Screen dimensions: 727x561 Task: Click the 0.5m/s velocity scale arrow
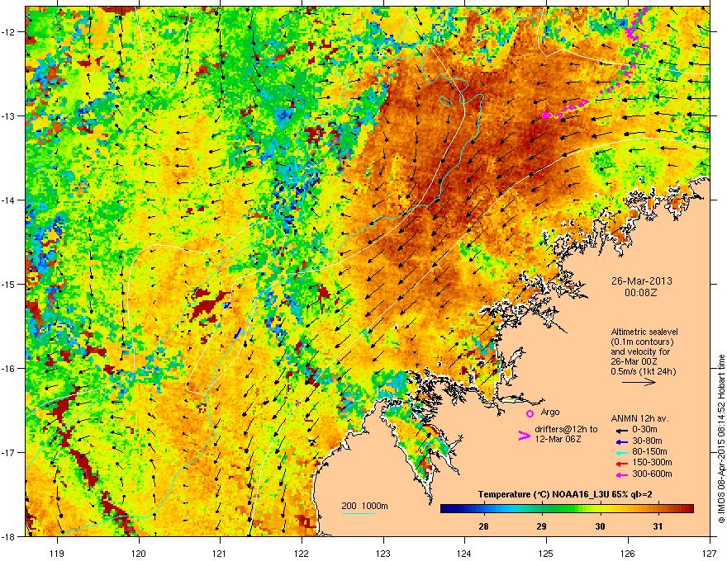(639, 382)
